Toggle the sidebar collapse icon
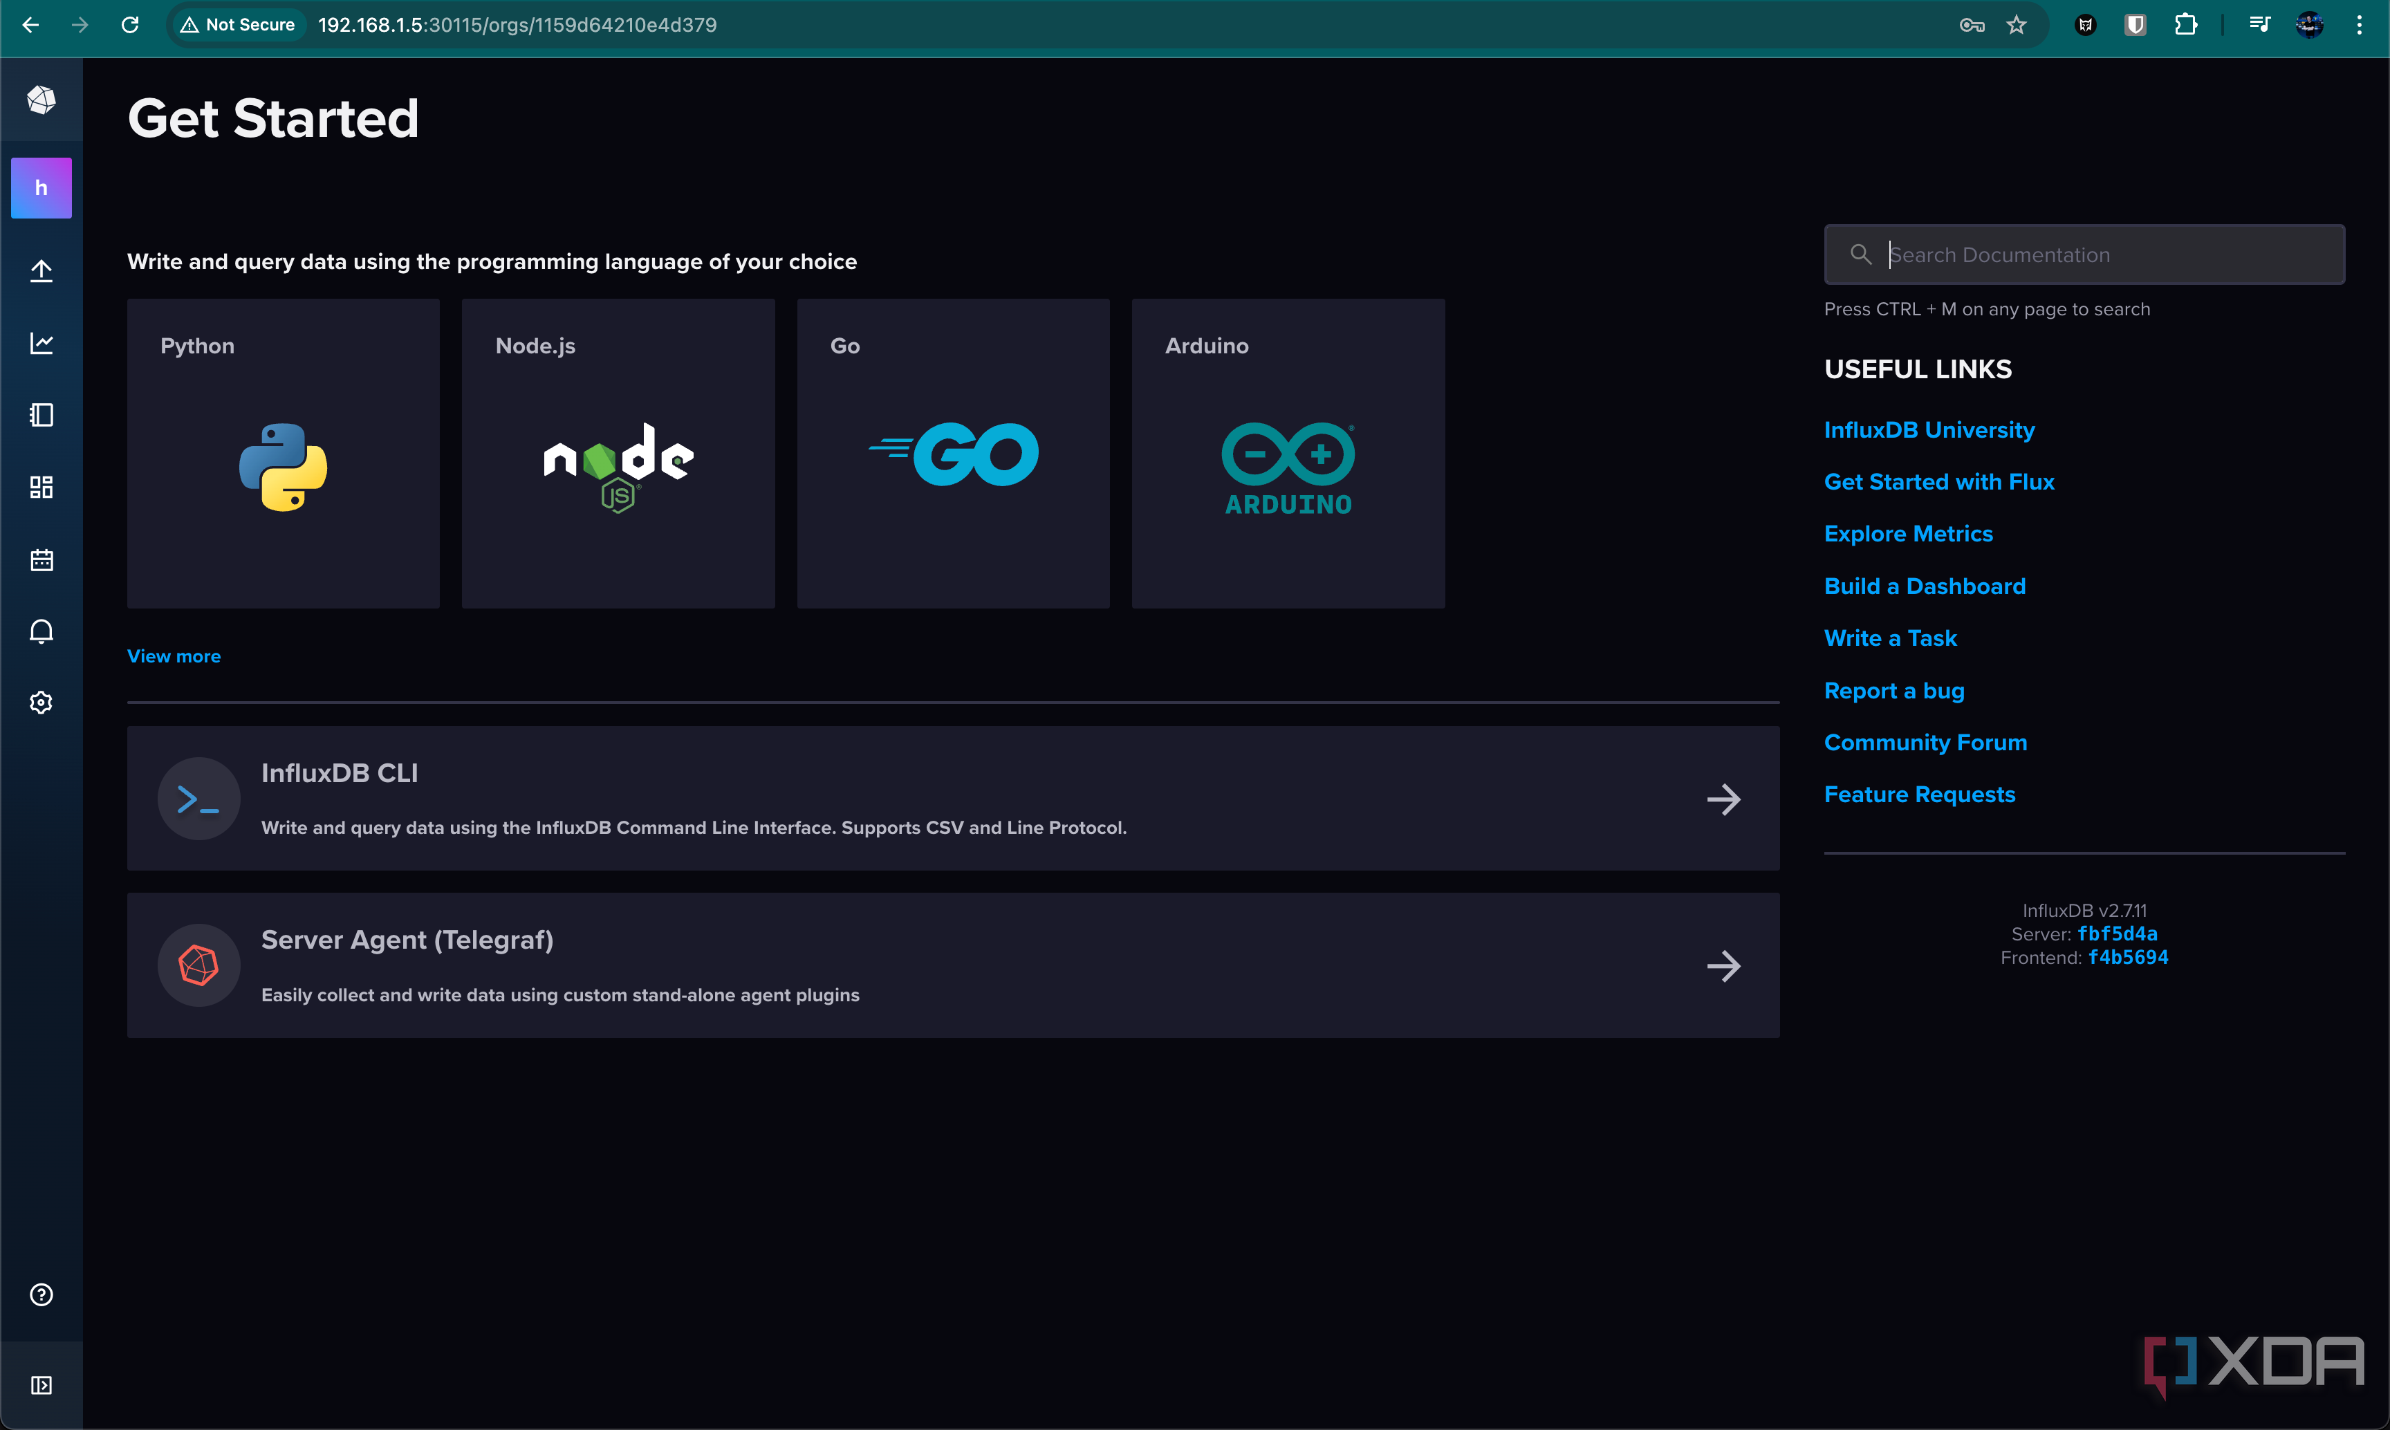The height and width of the screenshot is (1430, 2390). point(41,1385)
